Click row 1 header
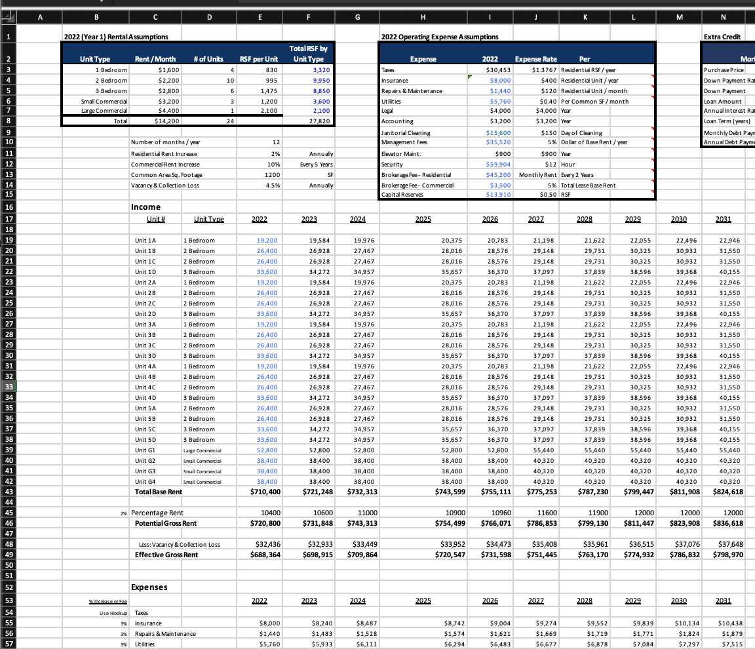This screenshot has height=649, width=755. [9, 36]
